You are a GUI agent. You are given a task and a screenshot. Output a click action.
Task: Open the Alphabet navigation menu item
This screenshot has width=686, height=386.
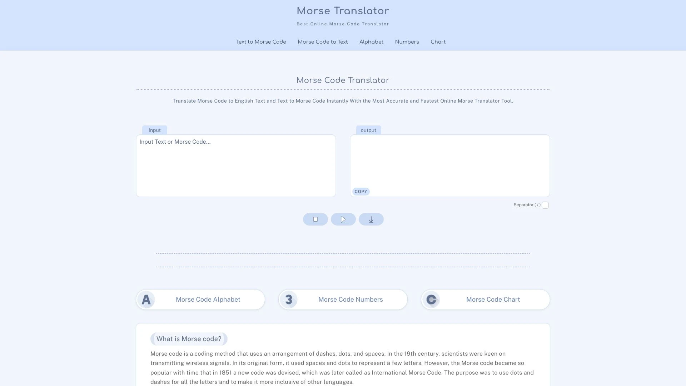point(371,41)
